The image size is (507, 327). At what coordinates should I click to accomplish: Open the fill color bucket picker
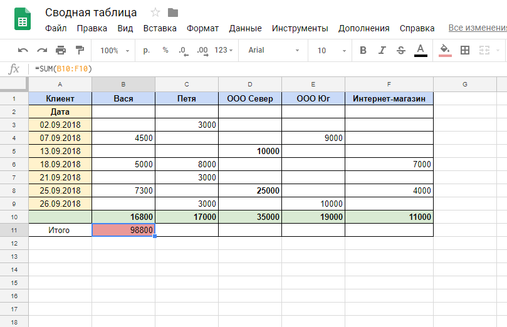pos(445,50)
